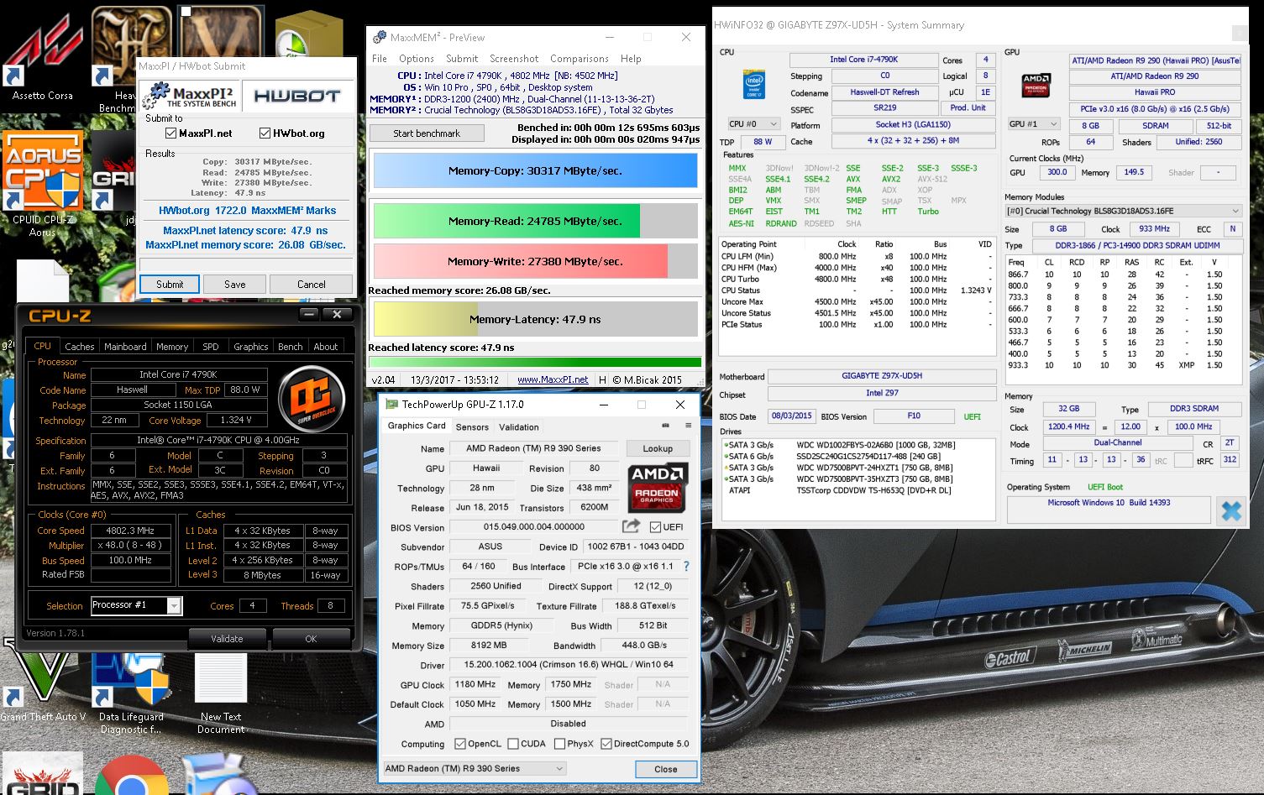Click the blue Memory-Copy result bar
1264x795 pixels.
tap(535, 170)
